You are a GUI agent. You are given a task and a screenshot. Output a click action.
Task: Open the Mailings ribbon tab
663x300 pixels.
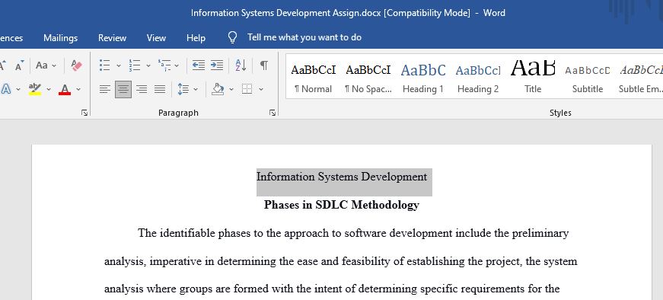(x=60, y=38)
